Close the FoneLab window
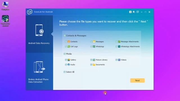The width and height of the screenshot is (180, 101). (149, 12)
